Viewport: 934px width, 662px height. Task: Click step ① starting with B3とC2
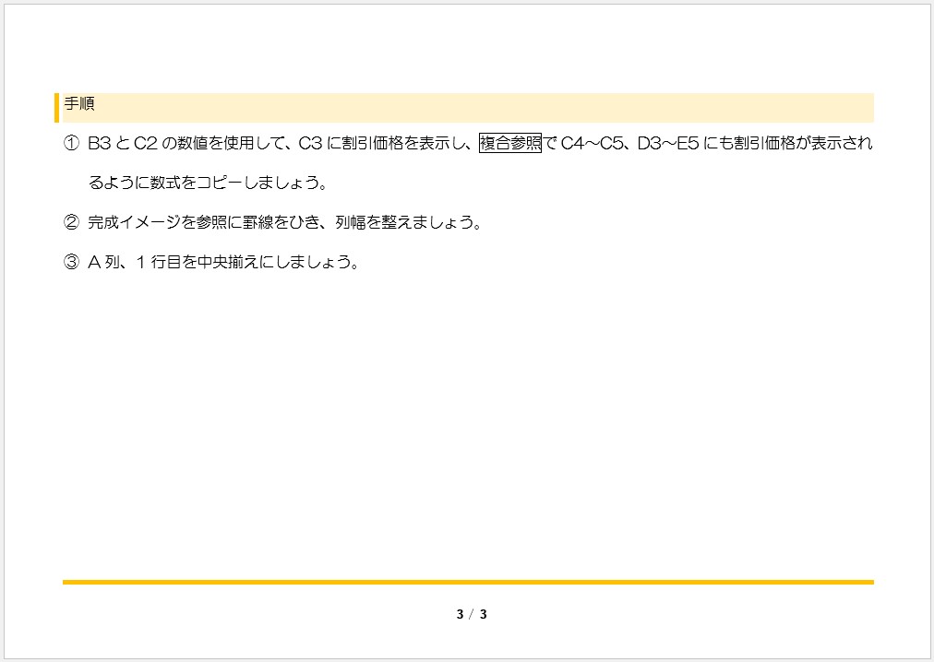[x=468, y=144]
